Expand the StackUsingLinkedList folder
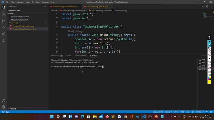This screenshot has height=120, width=214. (28, 20)
